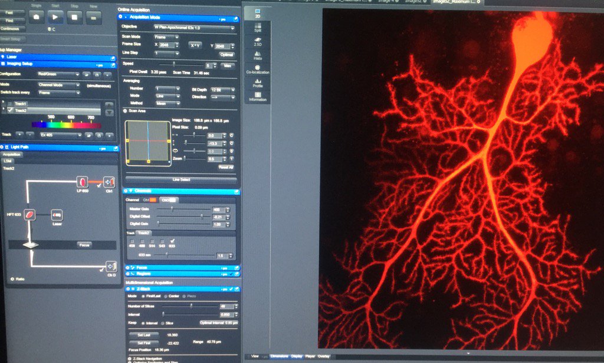
Task: Open the Information view icon
Action: click(x=258, y=97)
